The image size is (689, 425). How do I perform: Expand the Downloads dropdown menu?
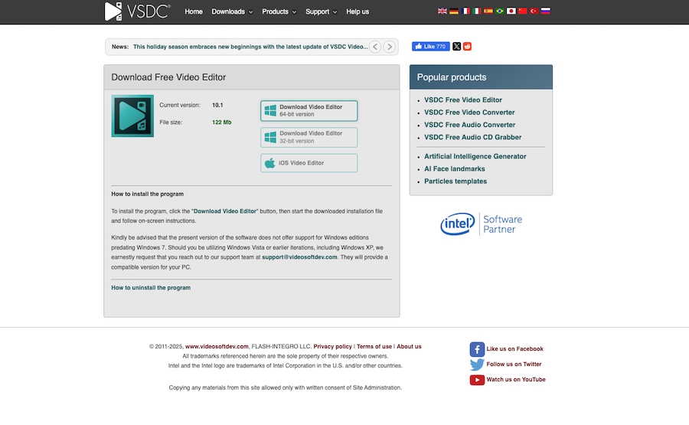(x=232, y=11)
